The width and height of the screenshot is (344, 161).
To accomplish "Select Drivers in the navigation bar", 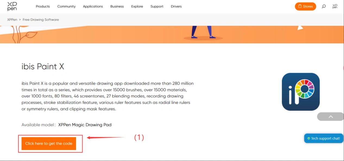I will pos(176,7).
